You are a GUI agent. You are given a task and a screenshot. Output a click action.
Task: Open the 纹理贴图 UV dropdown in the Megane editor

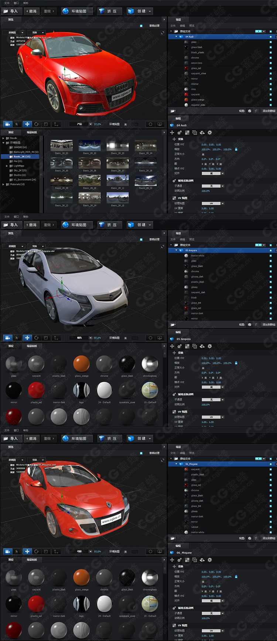[213, 631]
